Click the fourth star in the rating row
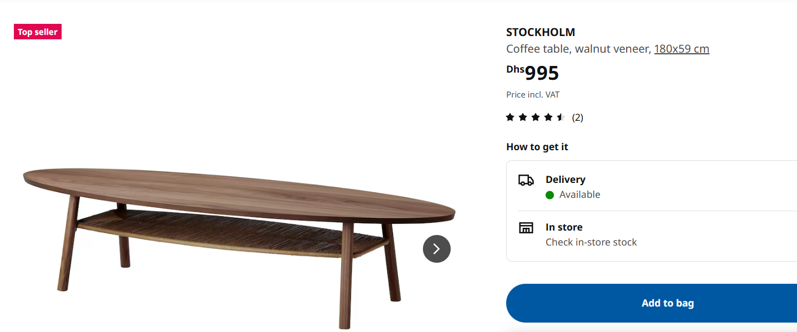Screen dimensions: 797x332 pyautogui.click(x=548, y=117)
